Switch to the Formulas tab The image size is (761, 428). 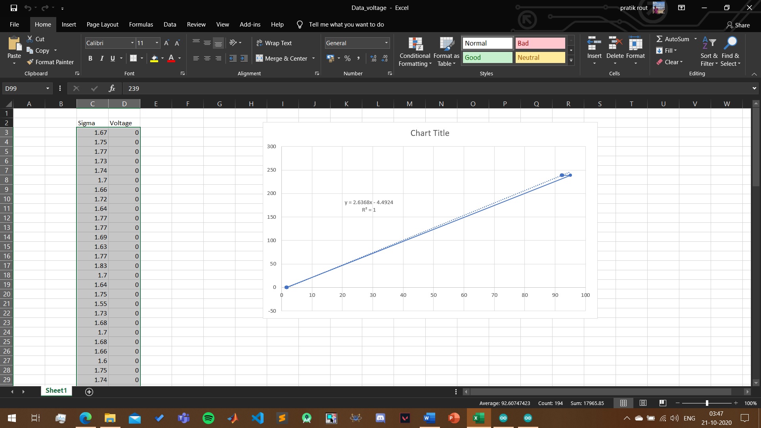[141, 25]
